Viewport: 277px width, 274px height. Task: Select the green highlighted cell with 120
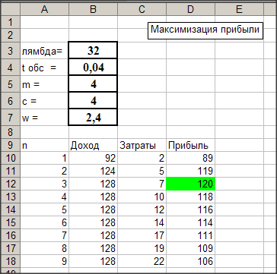(x=190, y=184)
